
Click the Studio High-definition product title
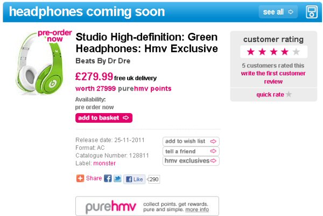pyautogui.click(x=146, y=43)
